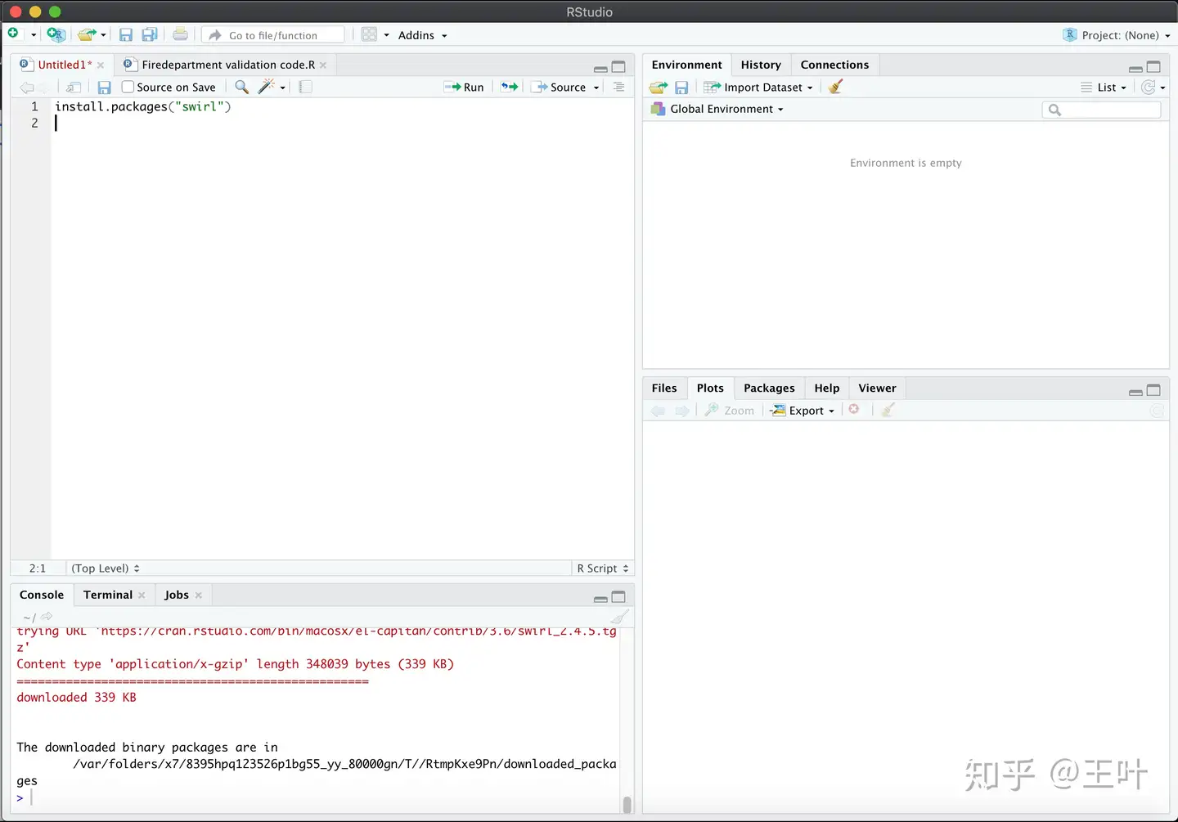
Task: View current working directory arrow in console
Action: [x=47, y=617]
